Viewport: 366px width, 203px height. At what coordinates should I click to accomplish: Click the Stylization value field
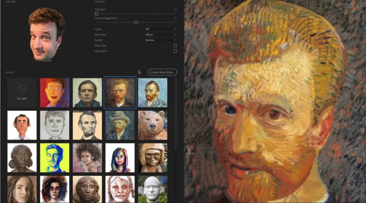click(x=176, y=9)
